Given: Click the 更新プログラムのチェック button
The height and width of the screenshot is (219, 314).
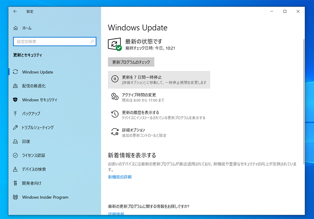Looking at the screenshot, I should (131, 62).
